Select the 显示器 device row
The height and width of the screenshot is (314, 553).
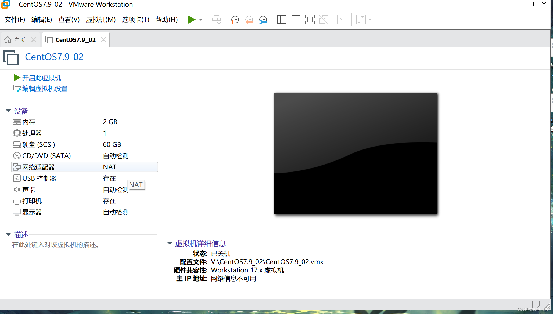click(84, 212)
